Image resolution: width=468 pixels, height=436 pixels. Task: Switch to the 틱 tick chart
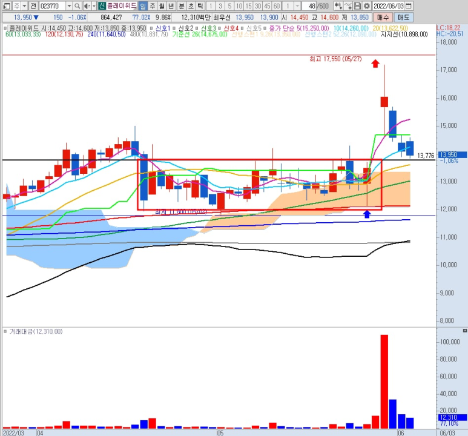pos(200,5)
